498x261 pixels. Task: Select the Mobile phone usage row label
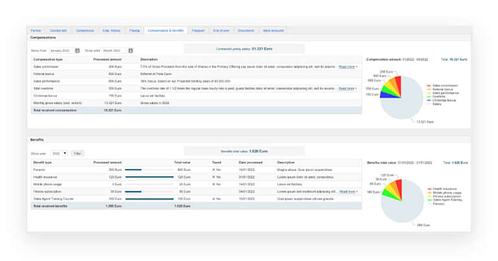[47, 184]
